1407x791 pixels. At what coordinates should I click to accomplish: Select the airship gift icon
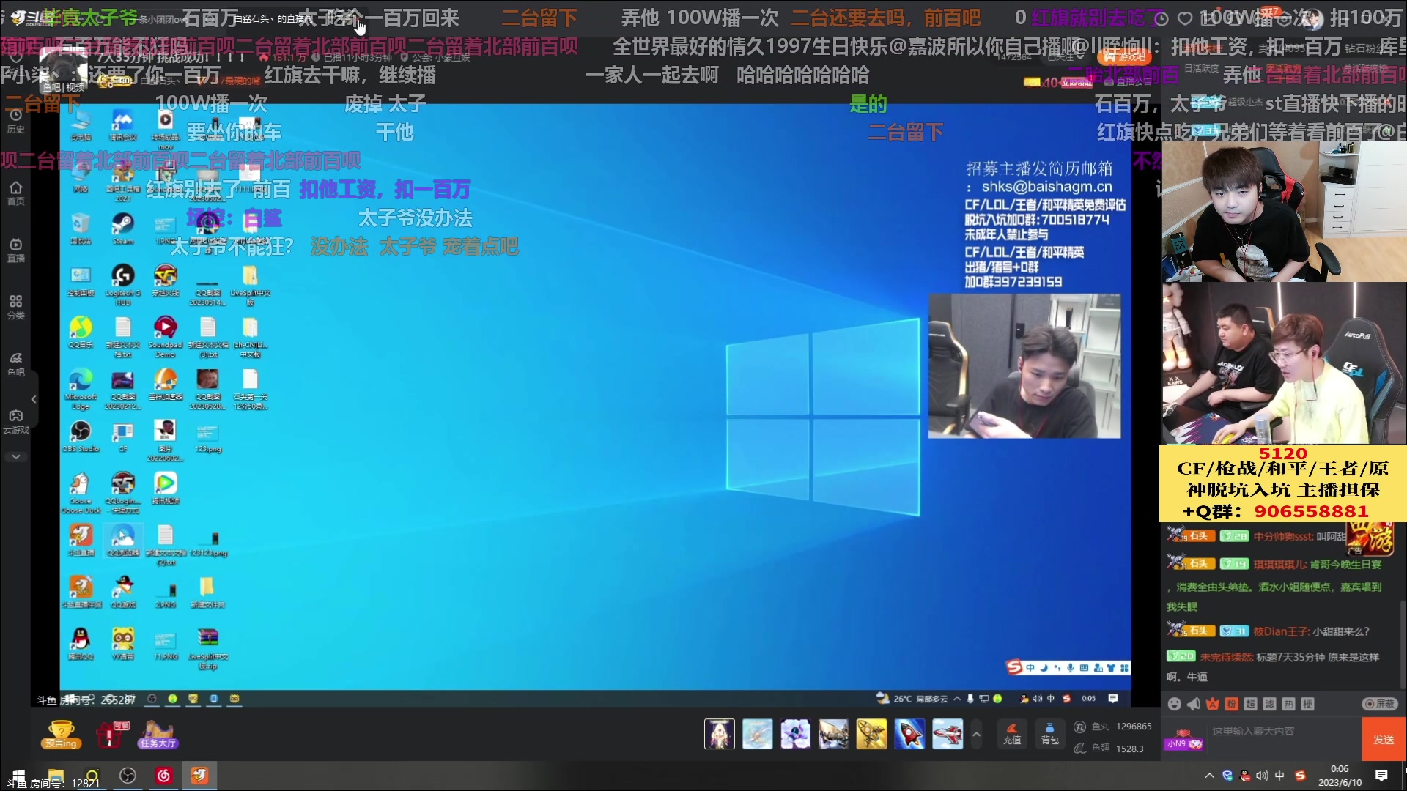coord(834,734)
